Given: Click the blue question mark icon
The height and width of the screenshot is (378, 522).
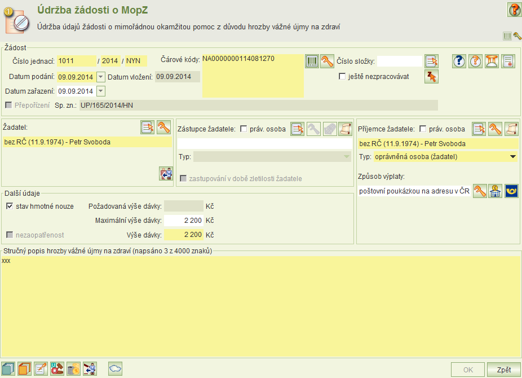Looking at the screenshot, I should pos(459,61).
